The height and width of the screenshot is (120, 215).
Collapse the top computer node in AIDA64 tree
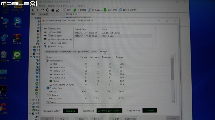pyautogui.click(x=32, y=18)
